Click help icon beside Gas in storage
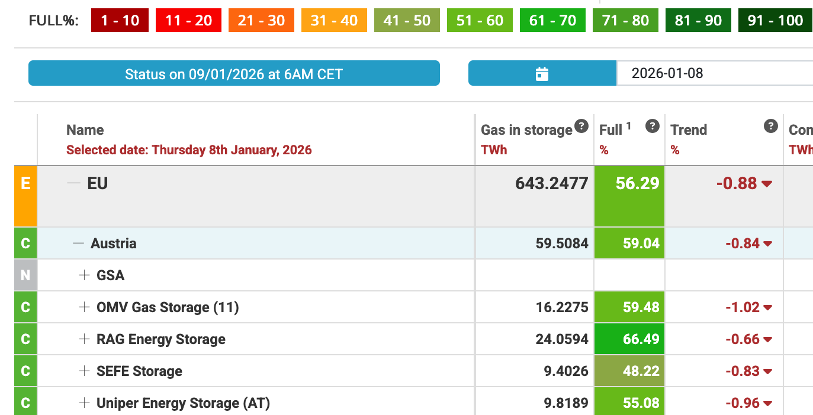 pyautogui.click(x=581, y=125)
